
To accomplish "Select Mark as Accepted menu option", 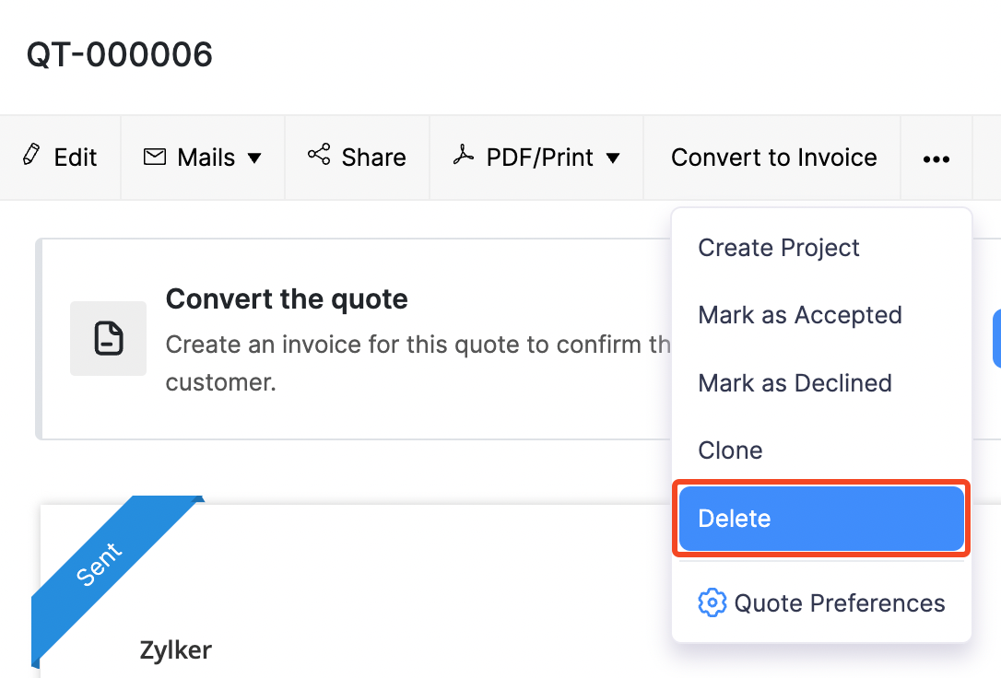I will [799, 315].
